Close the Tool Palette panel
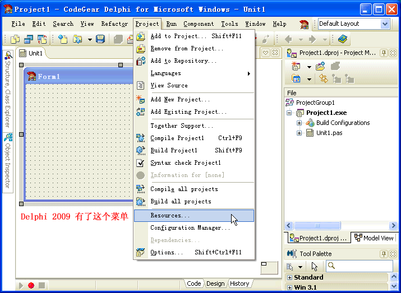The width and height of the screenshot is (401, 293). pyautogui.click(x=393, y=254)
